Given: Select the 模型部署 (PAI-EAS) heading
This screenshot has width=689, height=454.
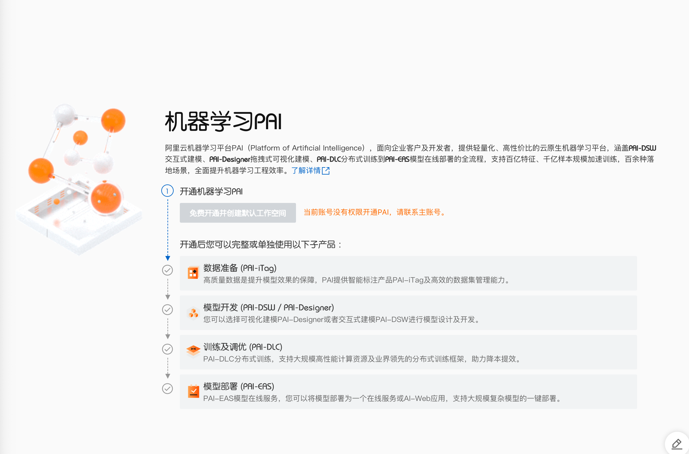Looking at the screenshot, I should point(239,386).
